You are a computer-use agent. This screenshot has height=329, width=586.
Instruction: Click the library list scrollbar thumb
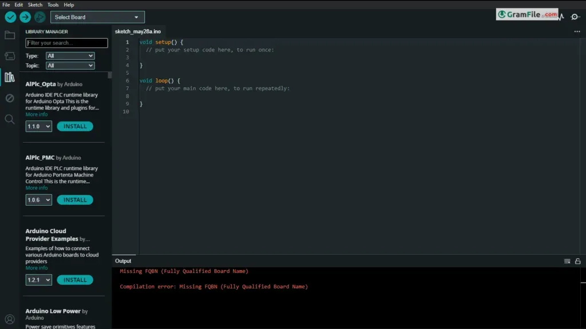coord(109,75)
